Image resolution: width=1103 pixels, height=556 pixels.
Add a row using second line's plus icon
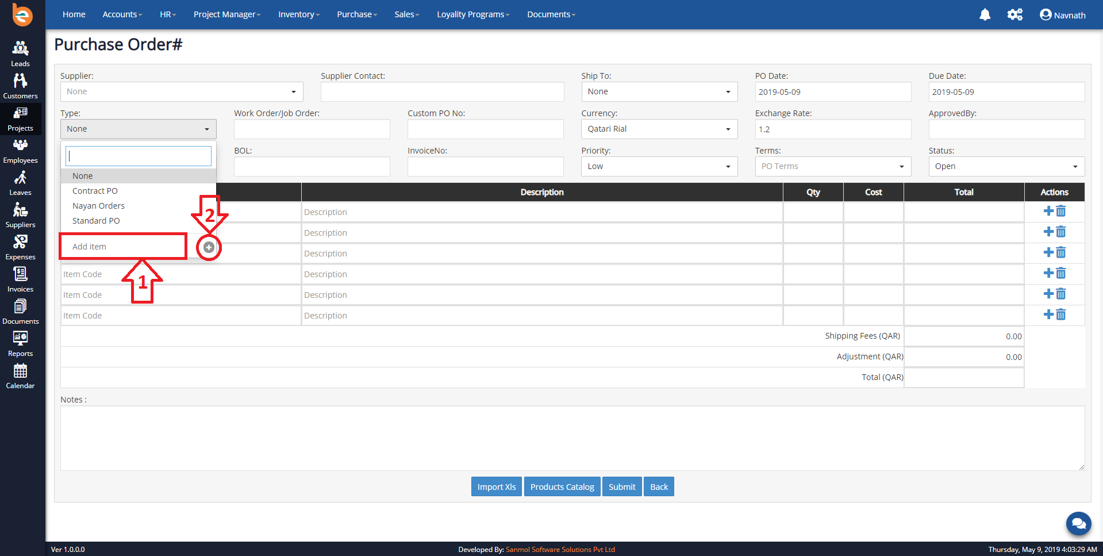point(1048,232)
